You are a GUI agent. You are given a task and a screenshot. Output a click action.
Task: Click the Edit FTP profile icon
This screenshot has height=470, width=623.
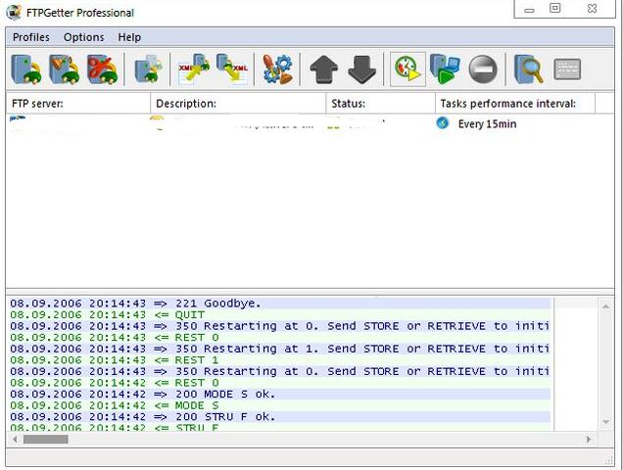64,70
